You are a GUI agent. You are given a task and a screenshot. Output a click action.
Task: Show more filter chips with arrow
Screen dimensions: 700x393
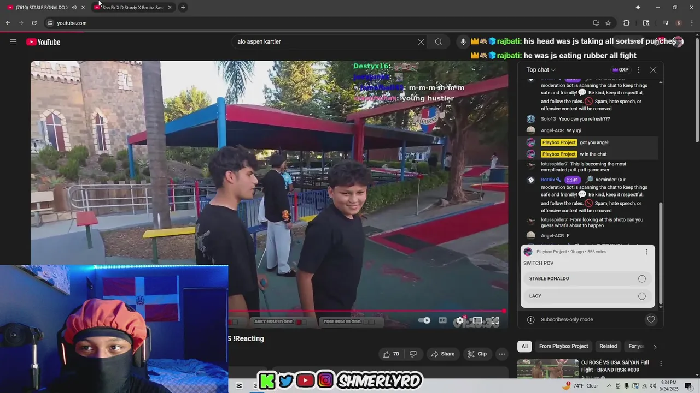[x=655, y=347]
